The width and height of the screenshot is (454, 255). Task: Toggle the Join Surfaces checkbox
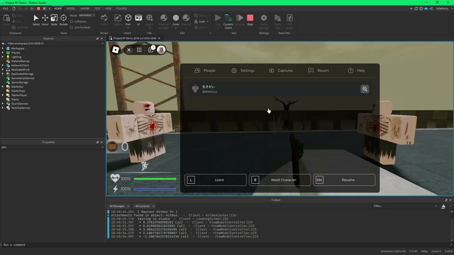[x=72, y=27]
